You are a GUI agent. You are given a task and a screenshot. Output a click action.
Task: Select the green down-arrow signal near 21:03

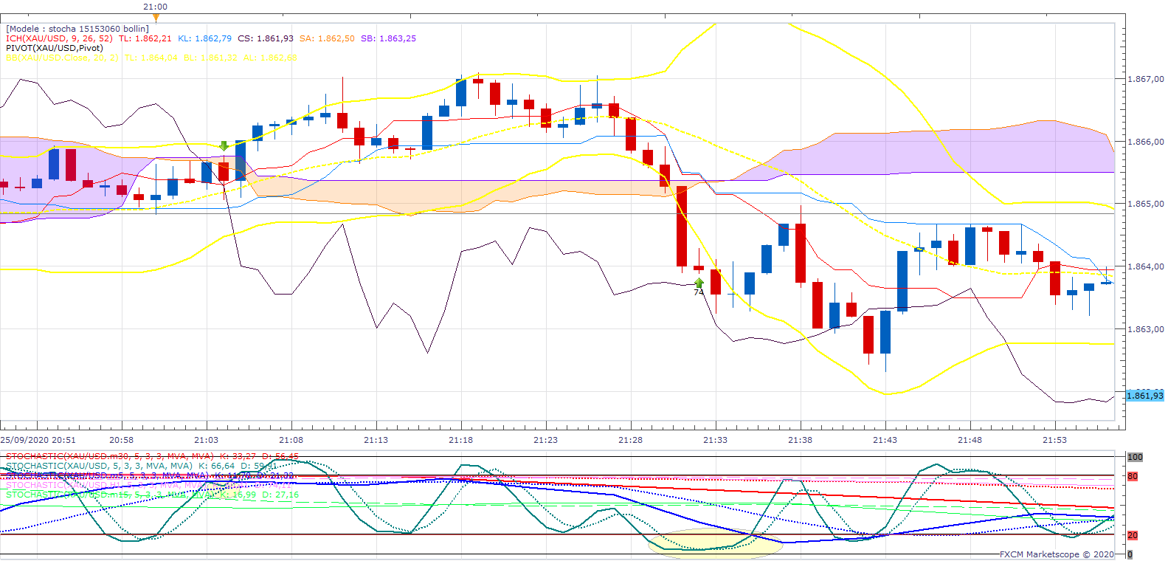[x=224, y=146]
